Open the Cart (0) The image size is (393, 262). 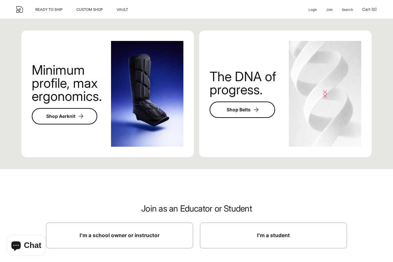pyautogui.click(x=369, y=9)
